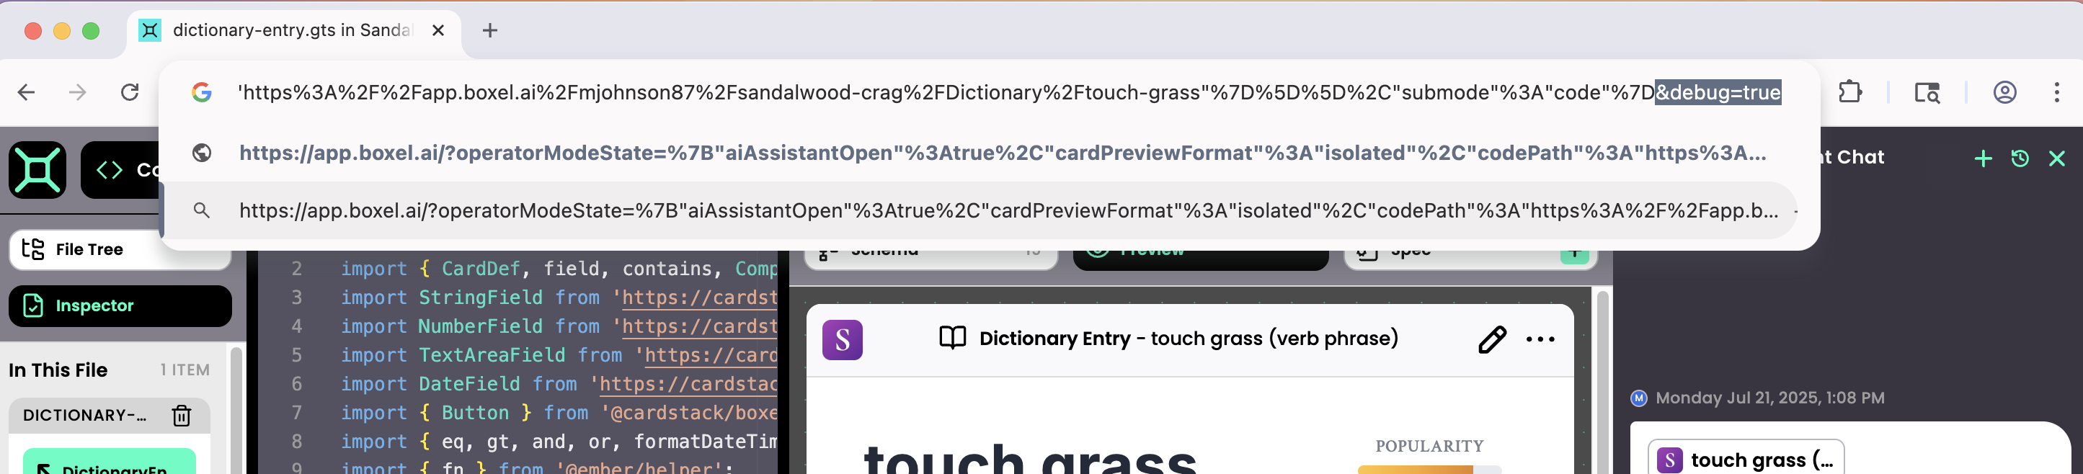Click the book icon in card header

[953, 338]
